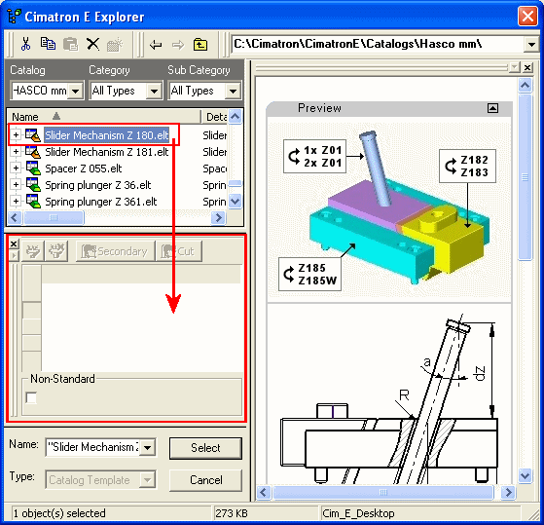Click preview pane horizontal scrollbar thumb
This screenshot has height=525, width=544.
(383, 492)
